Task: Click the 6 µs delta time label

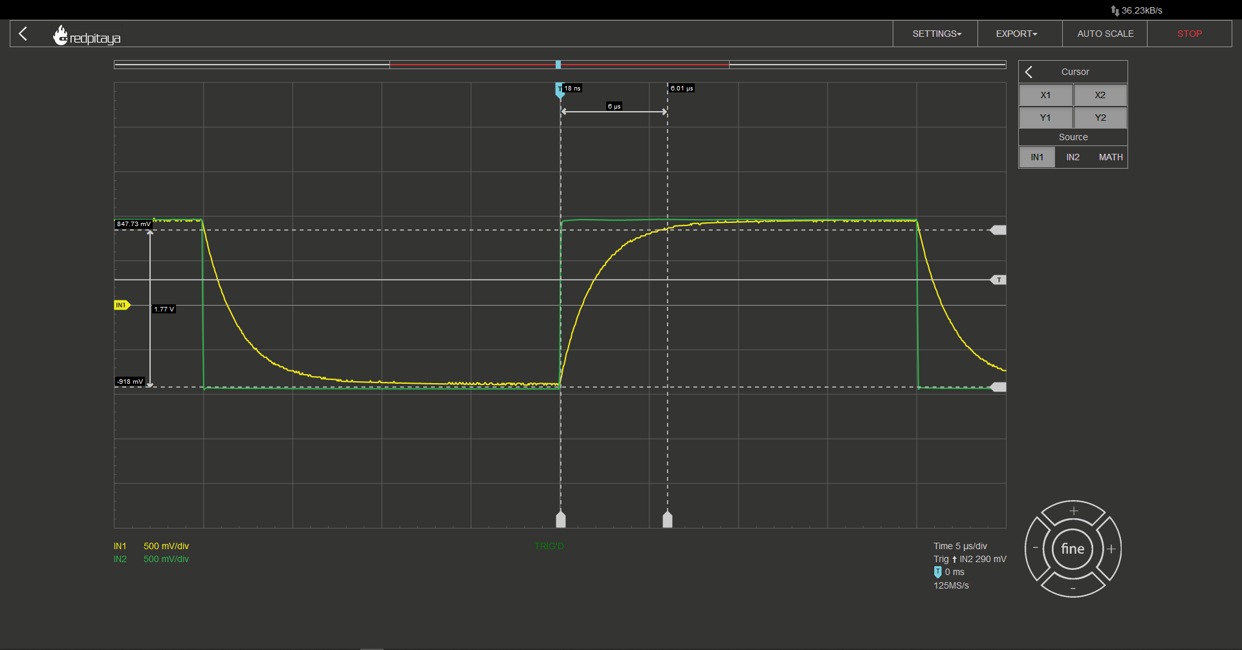Action: click(615, 106)
